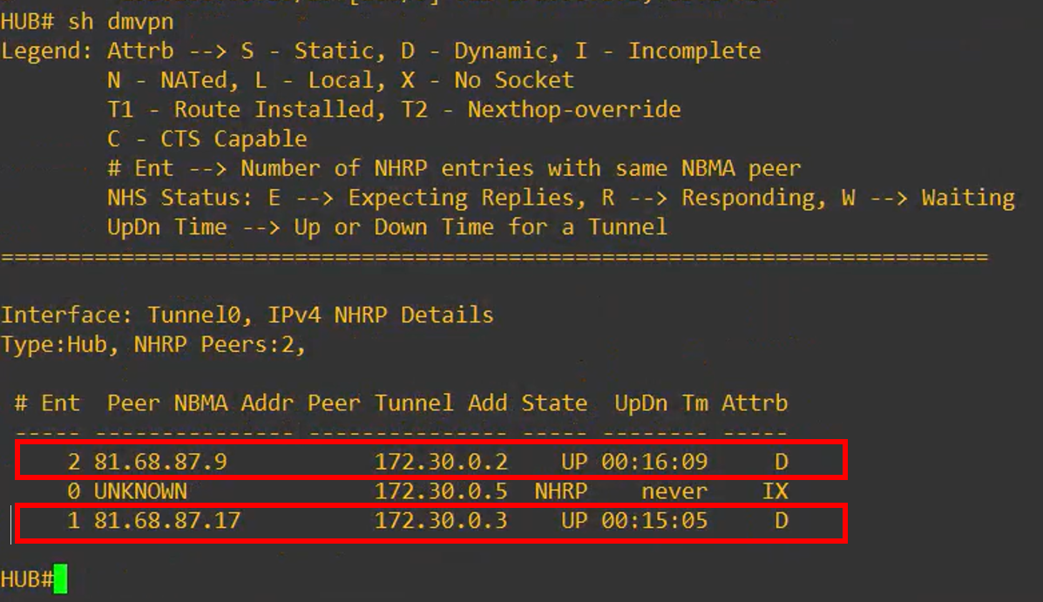
Task: Click the NHRP state in the UNKNOWN row
Action: point(560,490)
